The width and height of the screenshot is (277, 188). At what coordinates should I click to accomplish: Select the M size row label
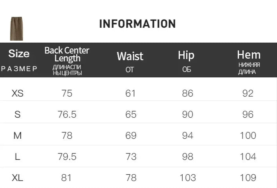18,136
